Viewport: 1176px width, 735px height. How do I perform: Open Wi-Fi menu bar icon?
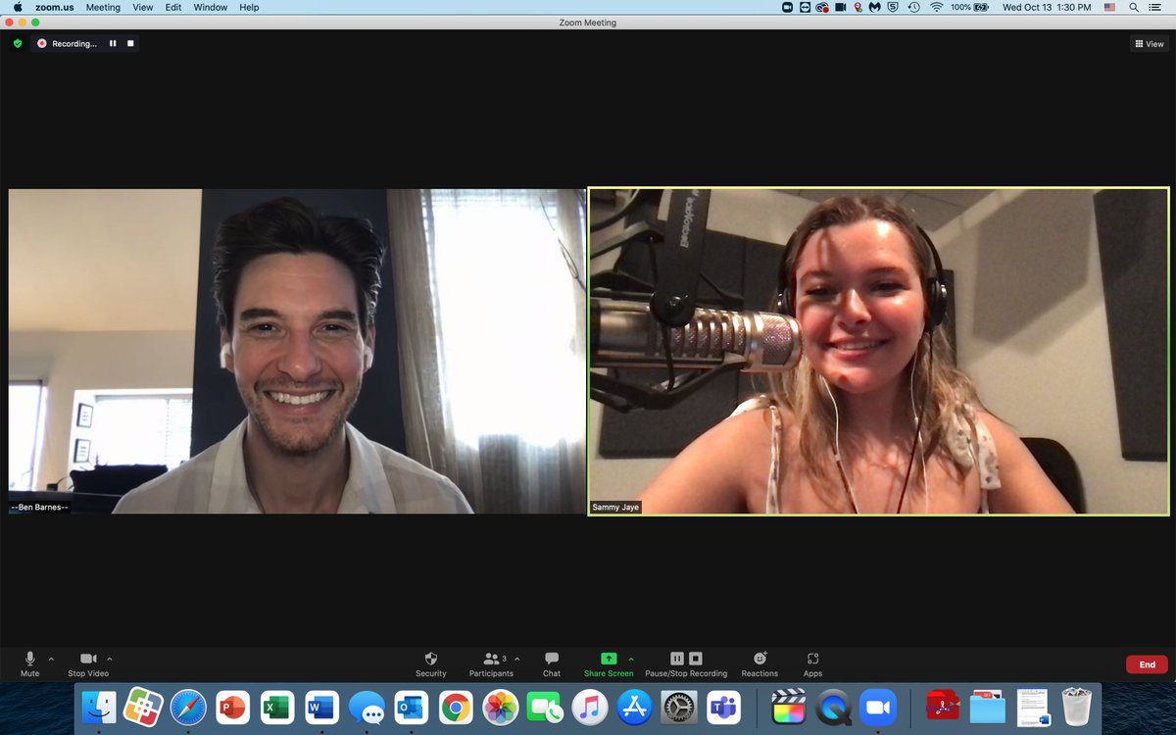937,7
